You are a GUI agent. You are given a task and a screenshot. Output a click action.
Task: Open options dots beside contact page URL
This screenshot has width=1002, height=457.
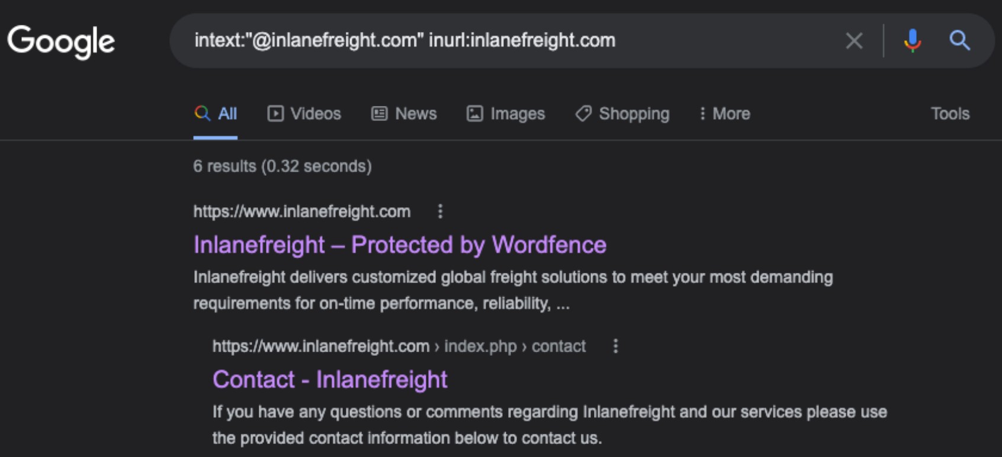coord(616,346)
